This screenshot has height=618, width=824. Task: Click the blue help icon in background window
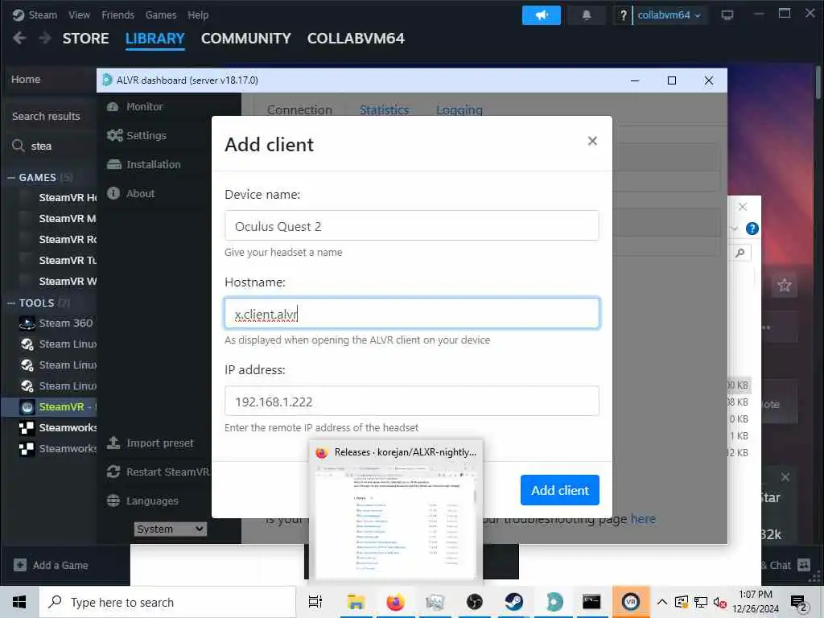pyautogui.click(x=752, y=229)
